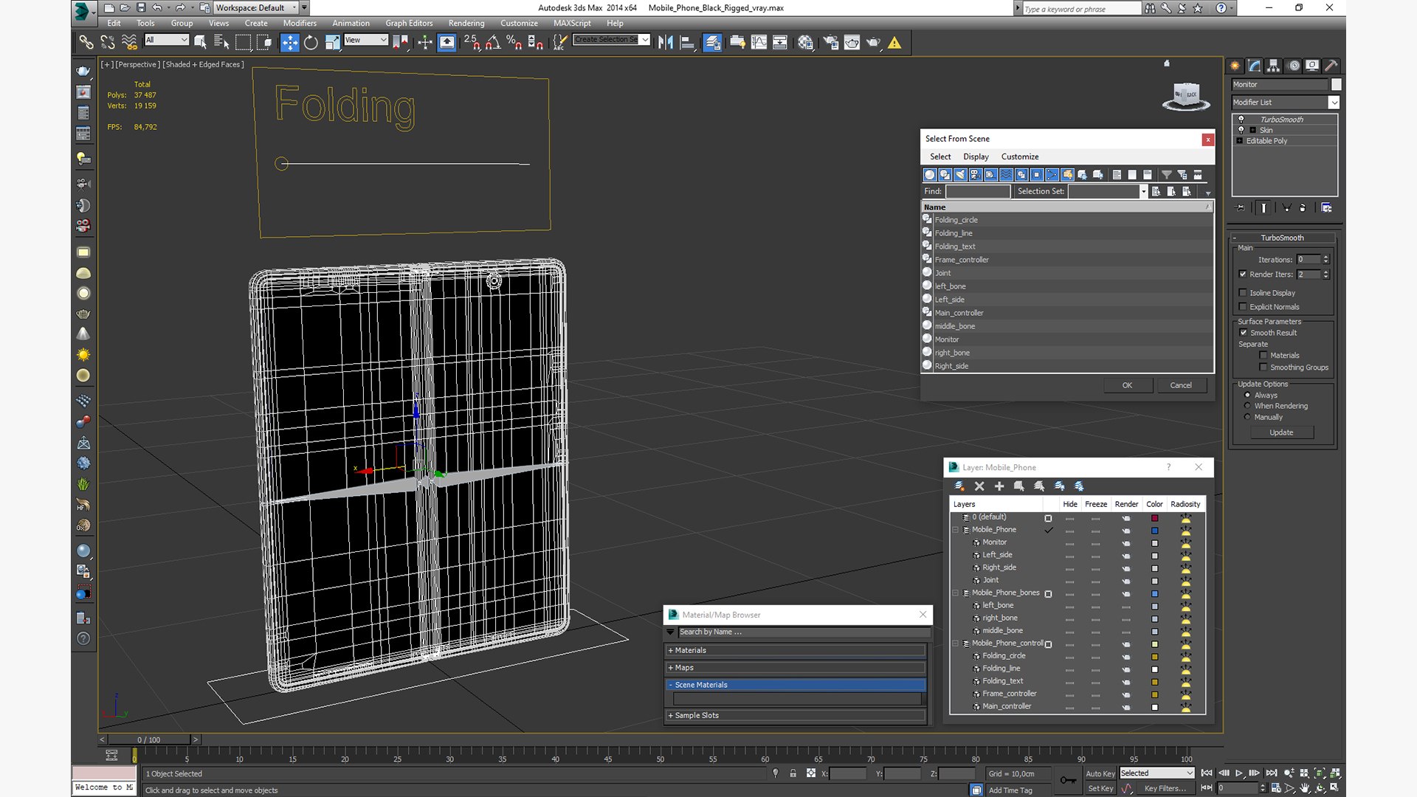The width and height of the screenshot is (1417, 797).
Task: Open Display menu in Select From Scene
Action: (975, 156)
